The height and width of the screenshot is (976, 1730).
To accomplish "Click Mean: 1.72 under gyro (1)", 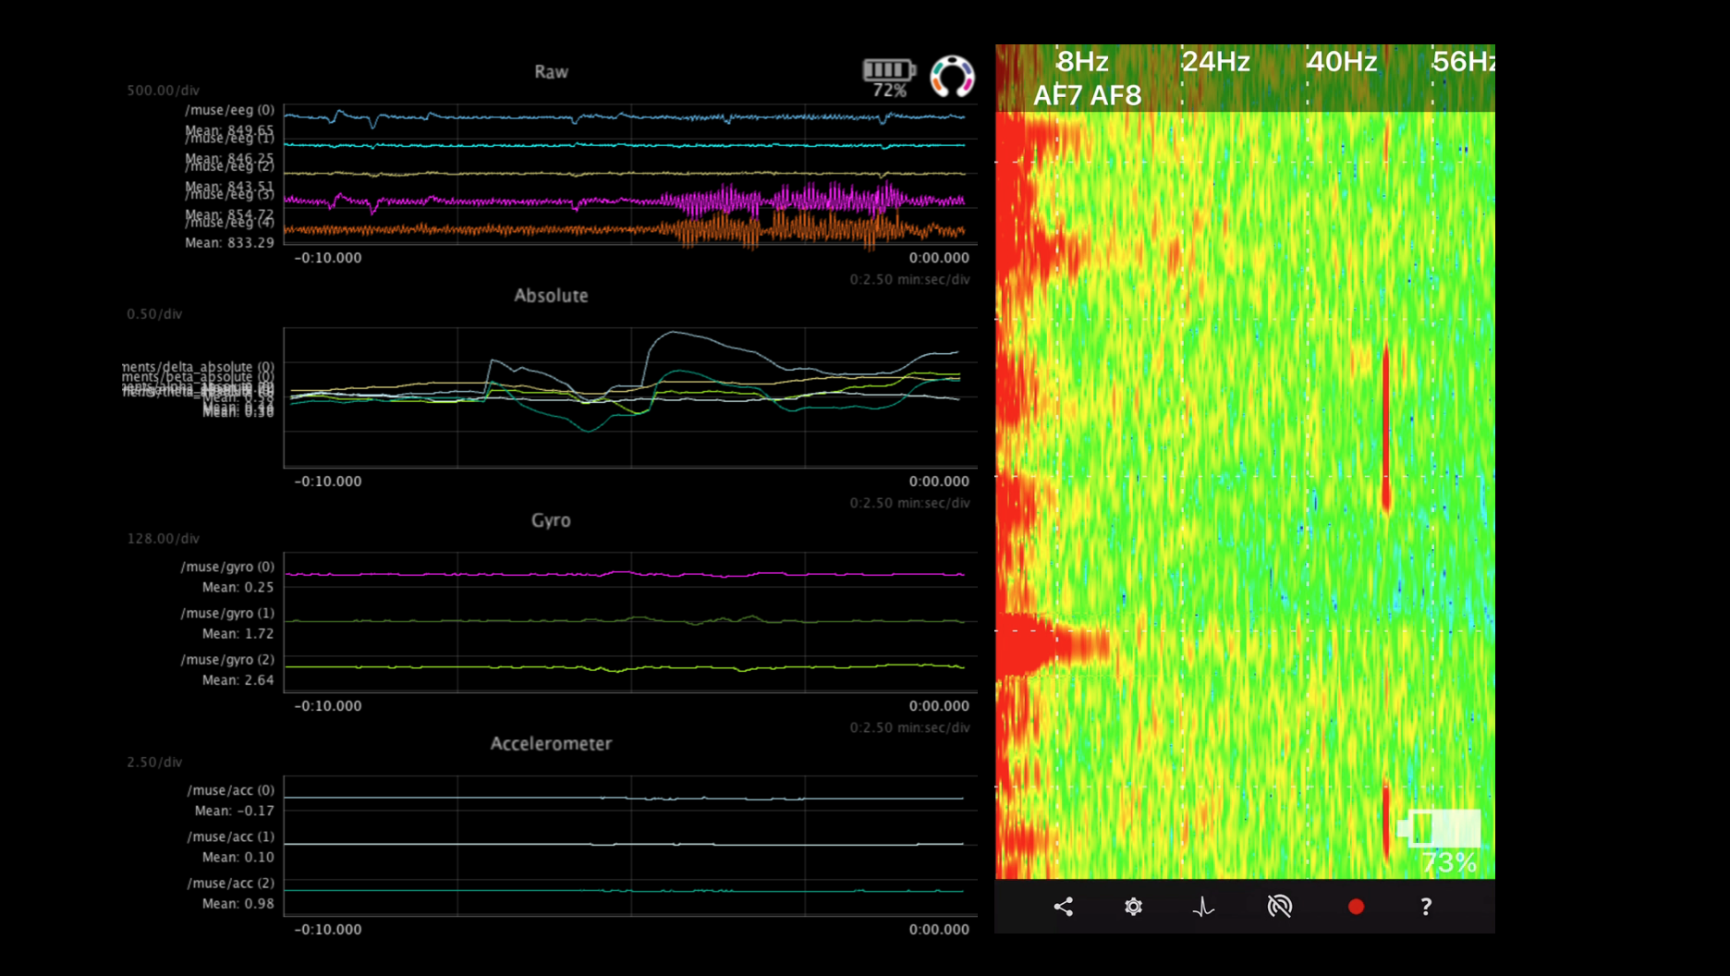I will click(x=238, y=634).
